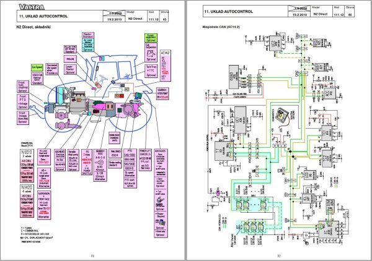Click the UC1 A34 module block
The width and height of the screenshot is (372, 261).
tap(240, 121)
